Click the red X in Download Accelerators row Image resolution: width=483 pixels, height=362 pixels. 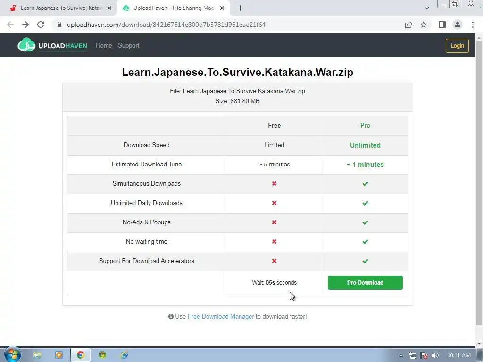[274, 261]
